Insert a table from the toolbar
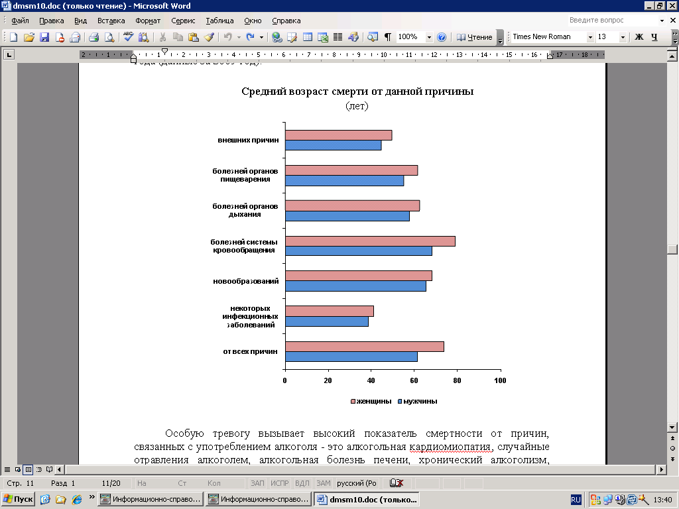 coord(308,37)
